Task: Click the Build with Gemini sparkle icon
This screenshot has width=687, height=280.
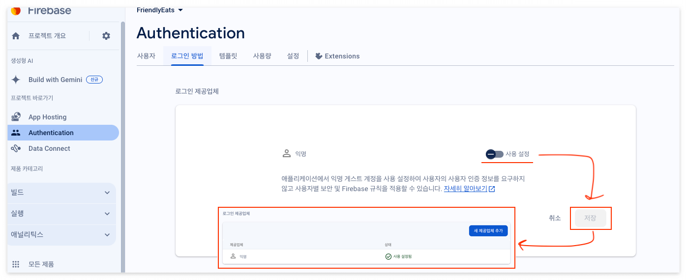Action: click(16, 80)
